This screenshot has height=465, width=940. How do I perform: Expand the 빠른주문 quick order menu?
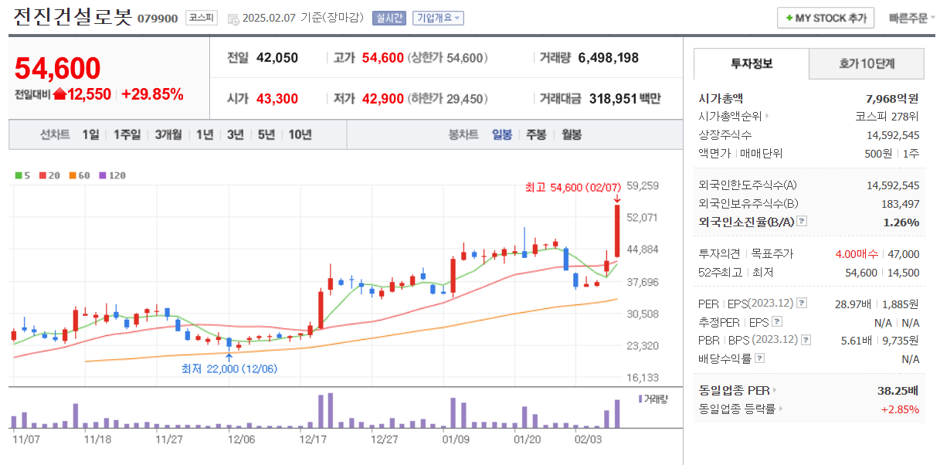[x=911, y=18]
